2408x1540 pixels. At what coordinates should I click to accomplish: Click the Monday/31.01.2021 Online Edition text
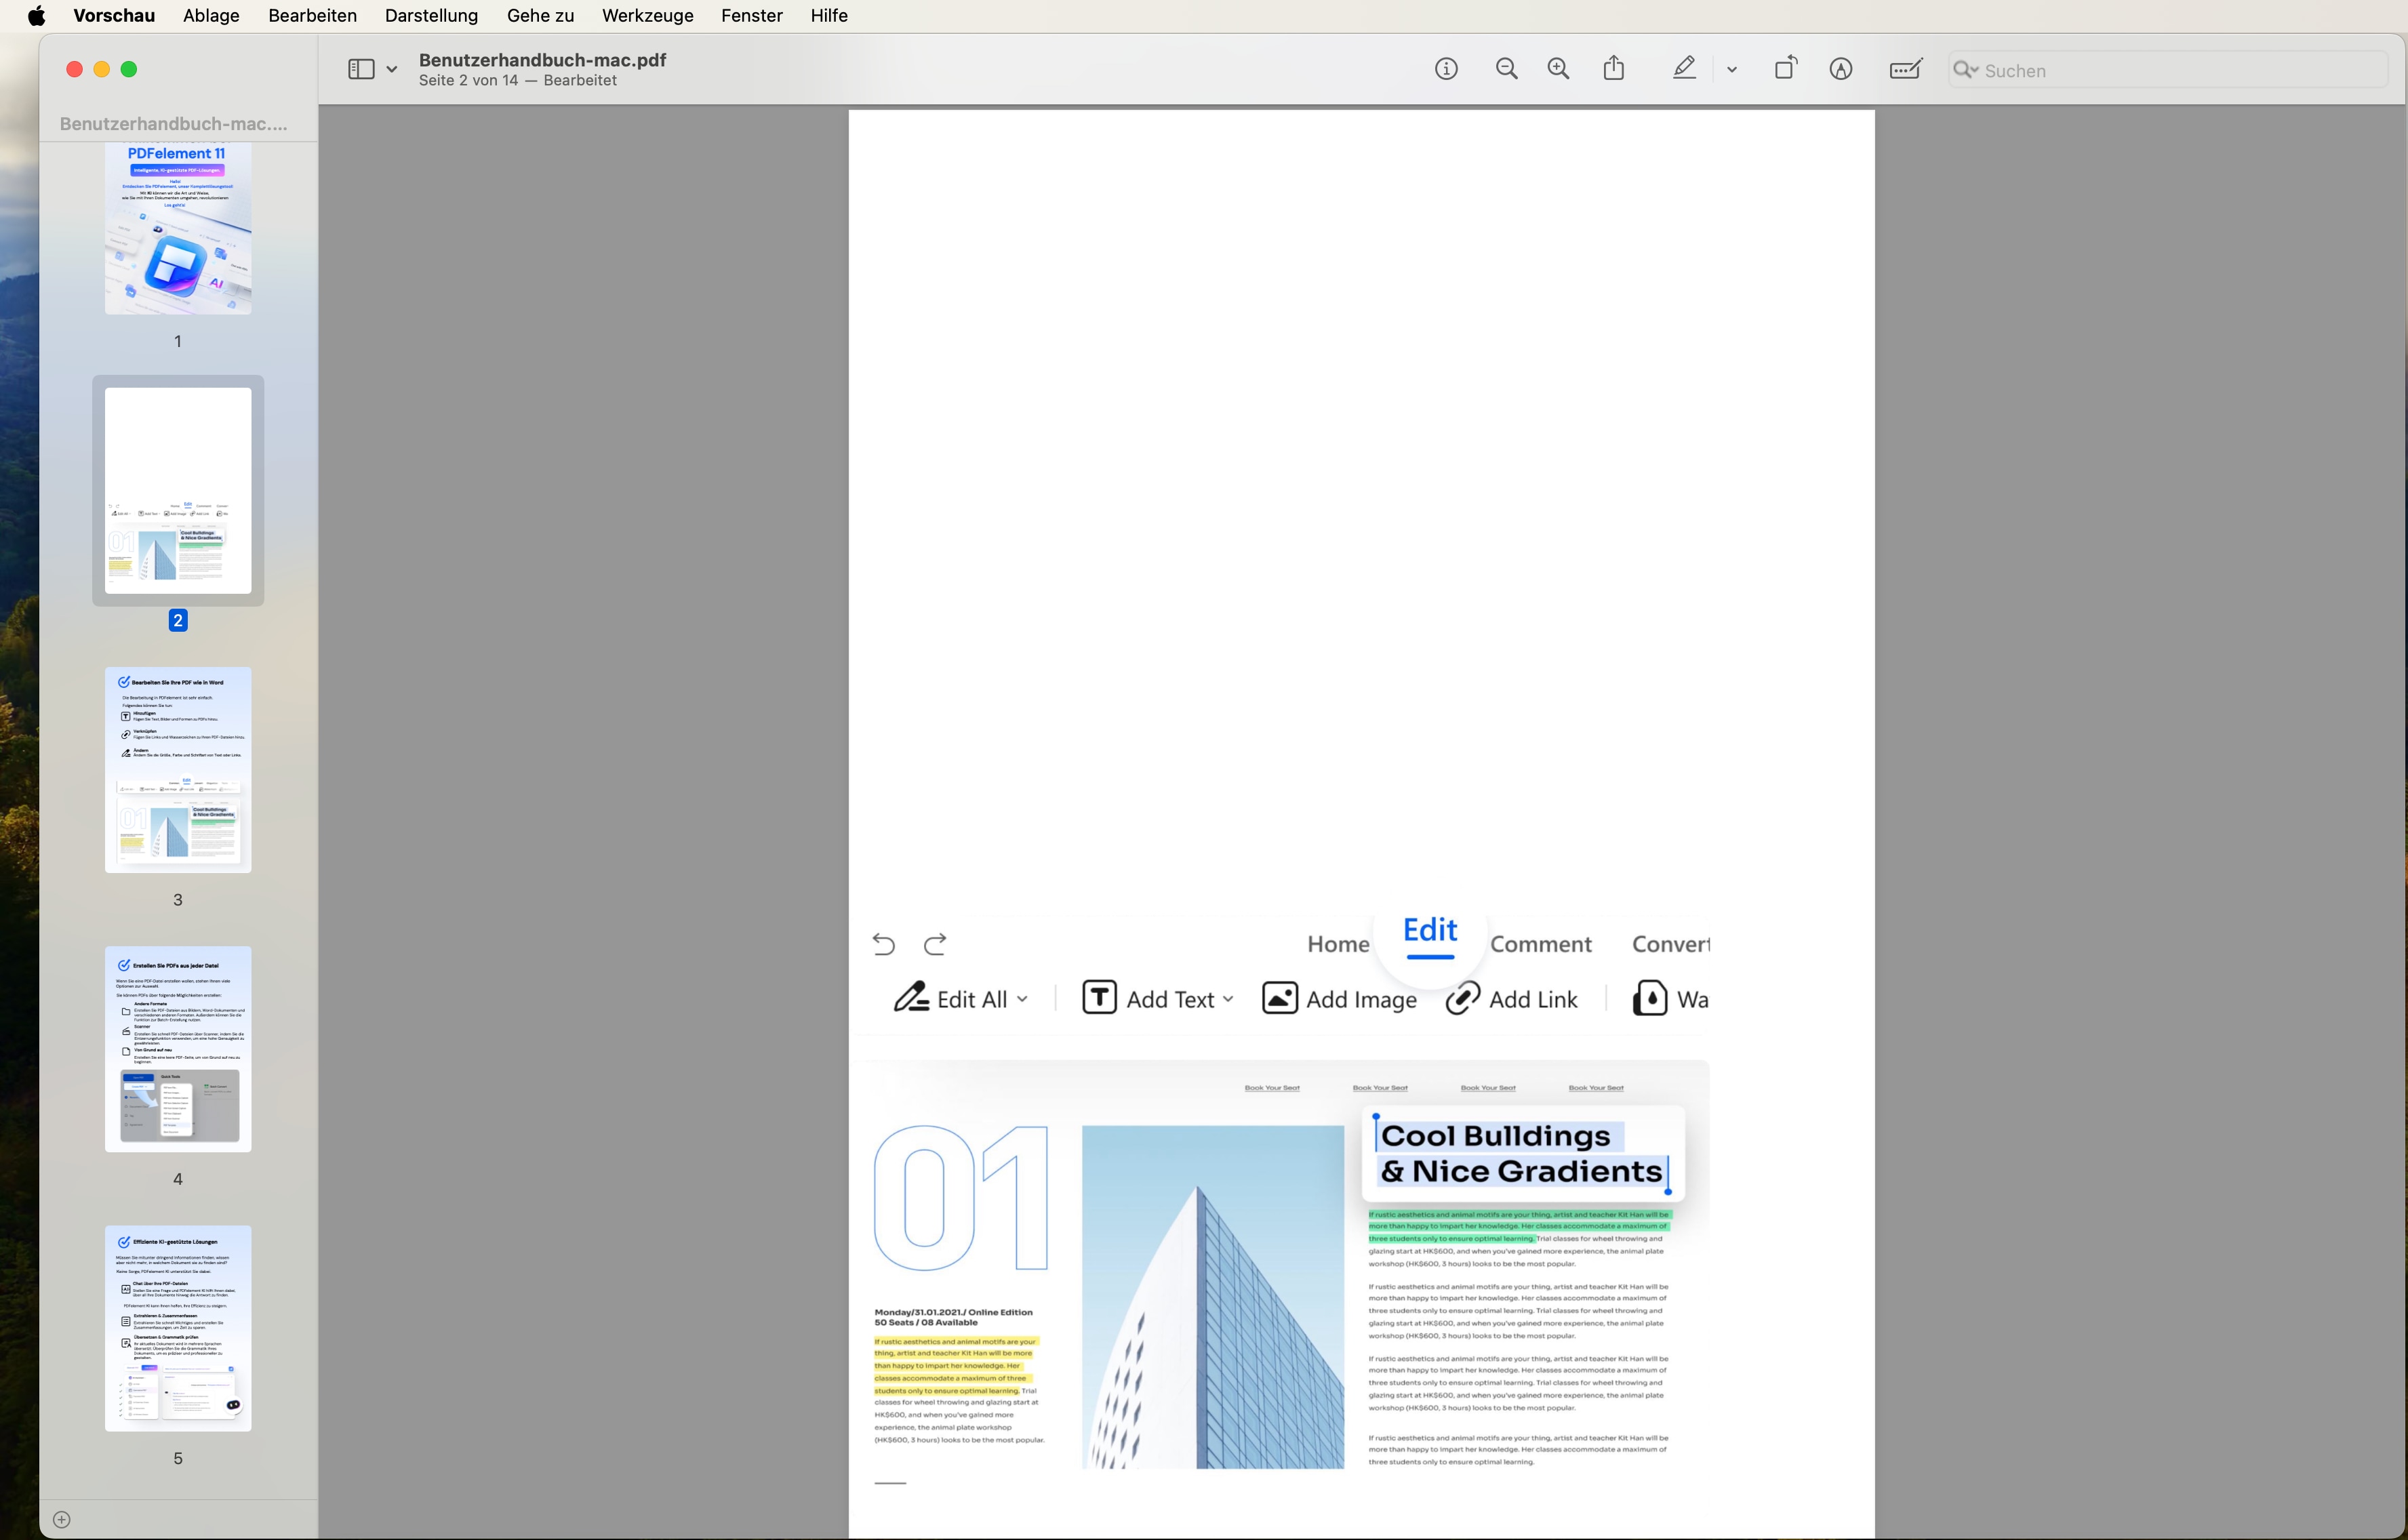pyautogui.click(x=953, y=1312)
